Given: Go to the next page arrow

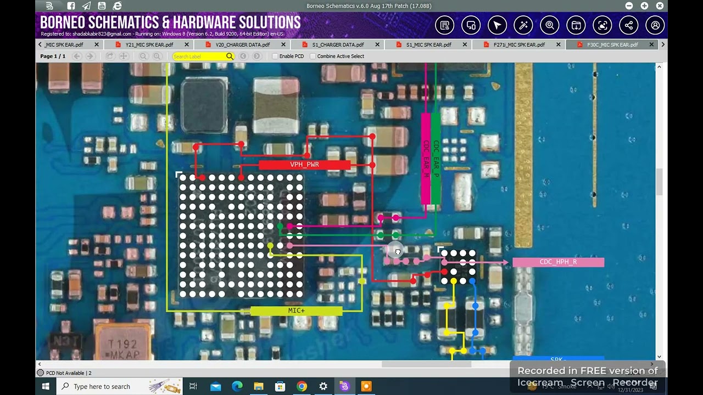Looking at the screenshot, I should click(90, 56).
